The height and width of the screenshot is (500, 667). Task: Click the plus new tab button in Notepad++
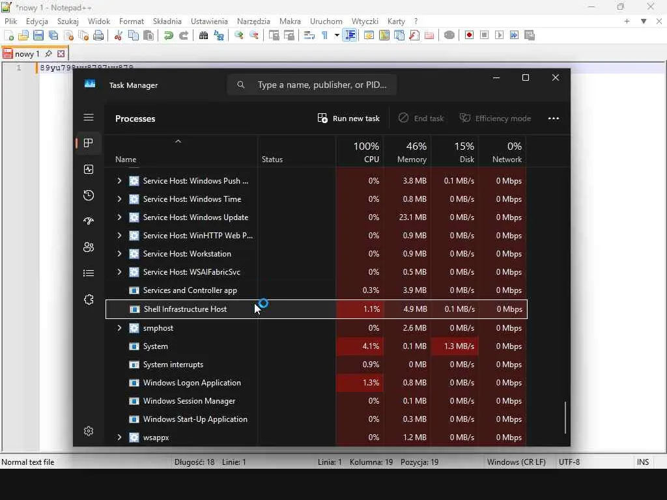click(x=627, y=21)
